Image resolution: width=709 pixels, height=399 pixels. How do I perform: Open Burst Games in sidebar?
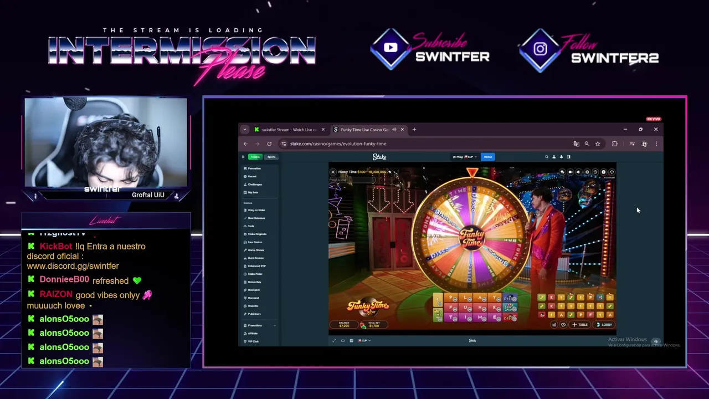pos(254,258)
